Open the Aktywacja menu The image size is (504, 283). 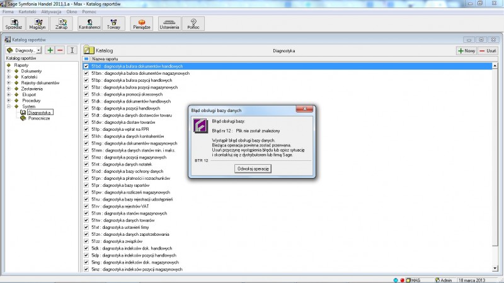tap(51, 11)
